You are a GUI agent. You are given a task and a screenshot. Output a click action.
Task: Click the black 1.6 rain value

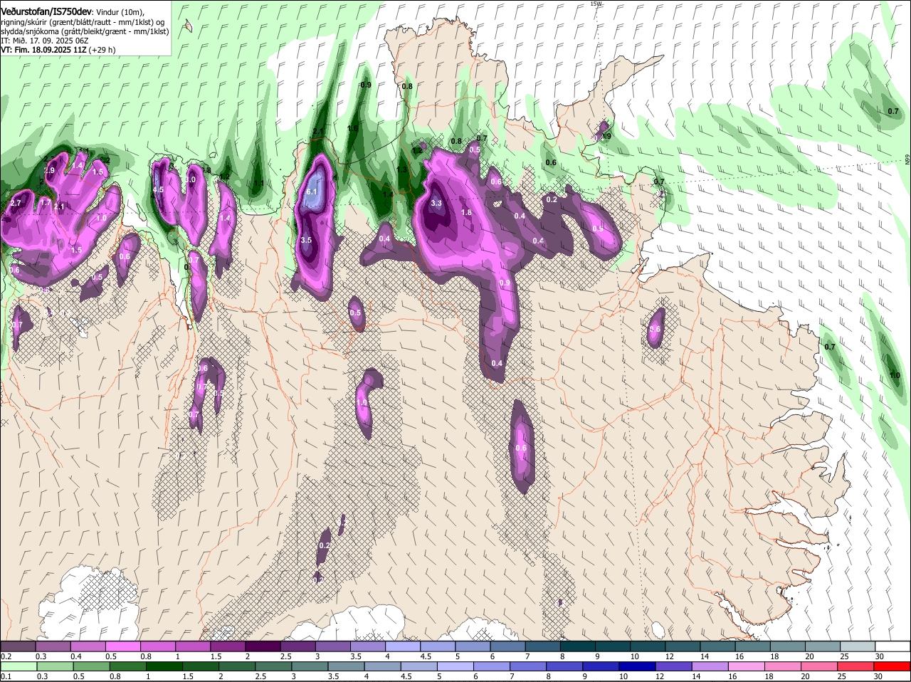click(x=352, y=128)
